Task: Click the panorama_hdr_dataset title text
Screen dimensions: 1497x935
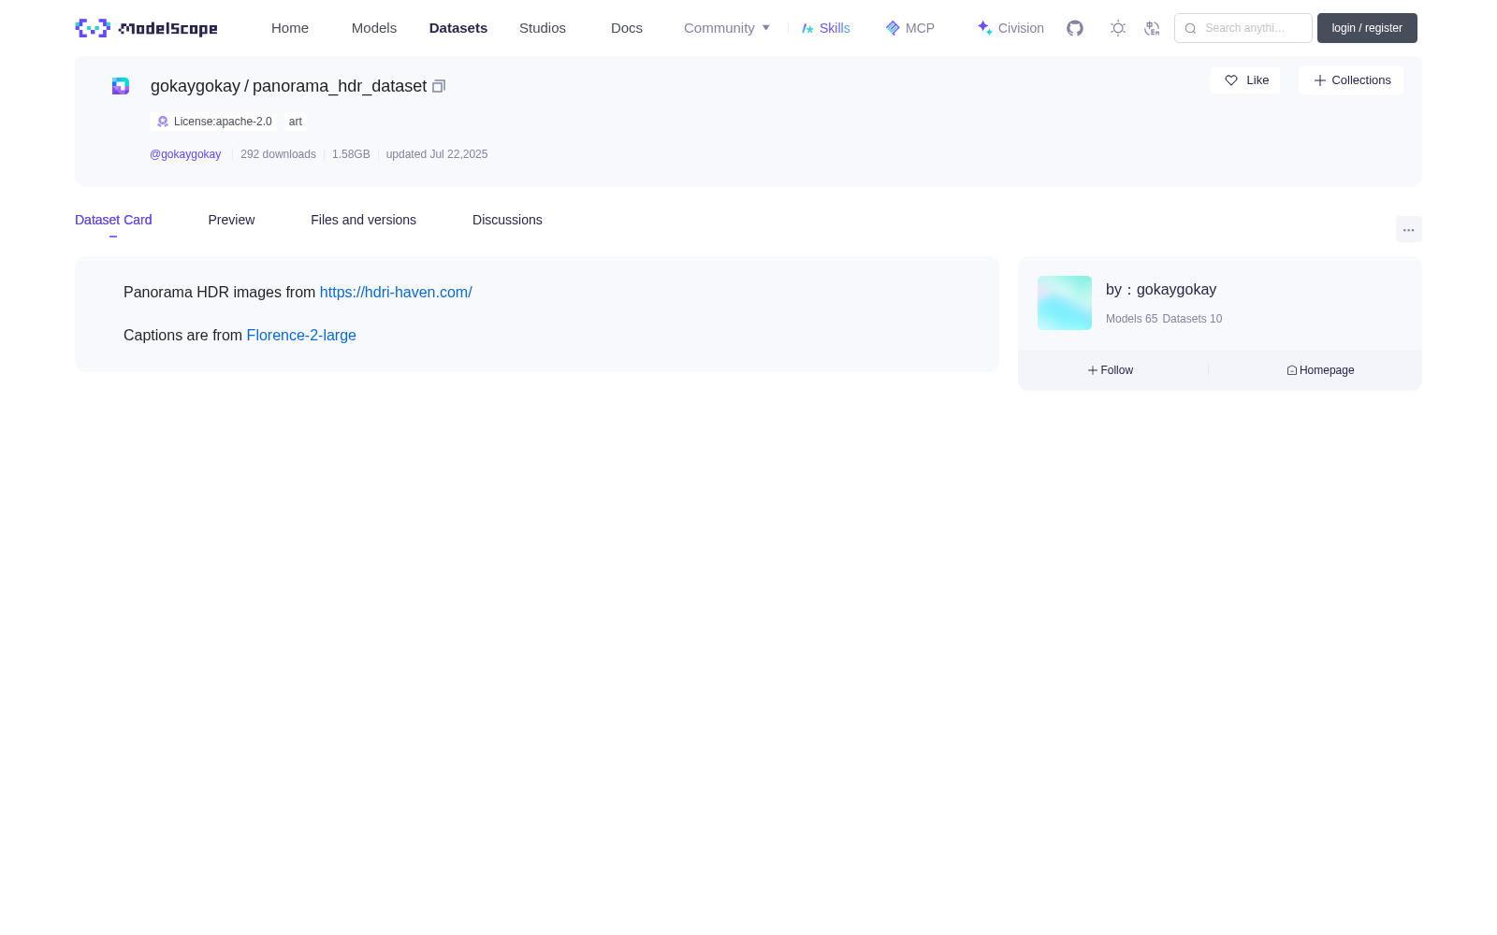Action: (340, 86)
